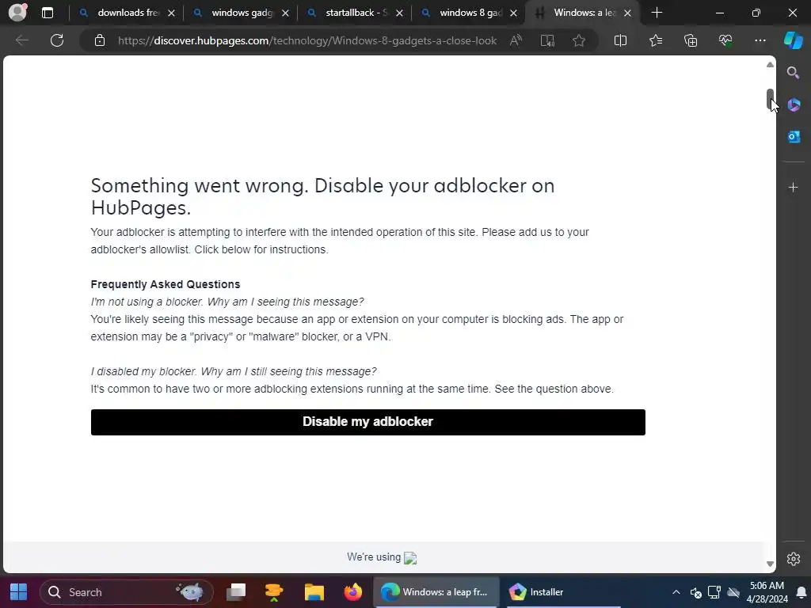This screenshot has height=608, width=811.
Task: Open Browser essentials heart icon
Action: click(725, 40)
